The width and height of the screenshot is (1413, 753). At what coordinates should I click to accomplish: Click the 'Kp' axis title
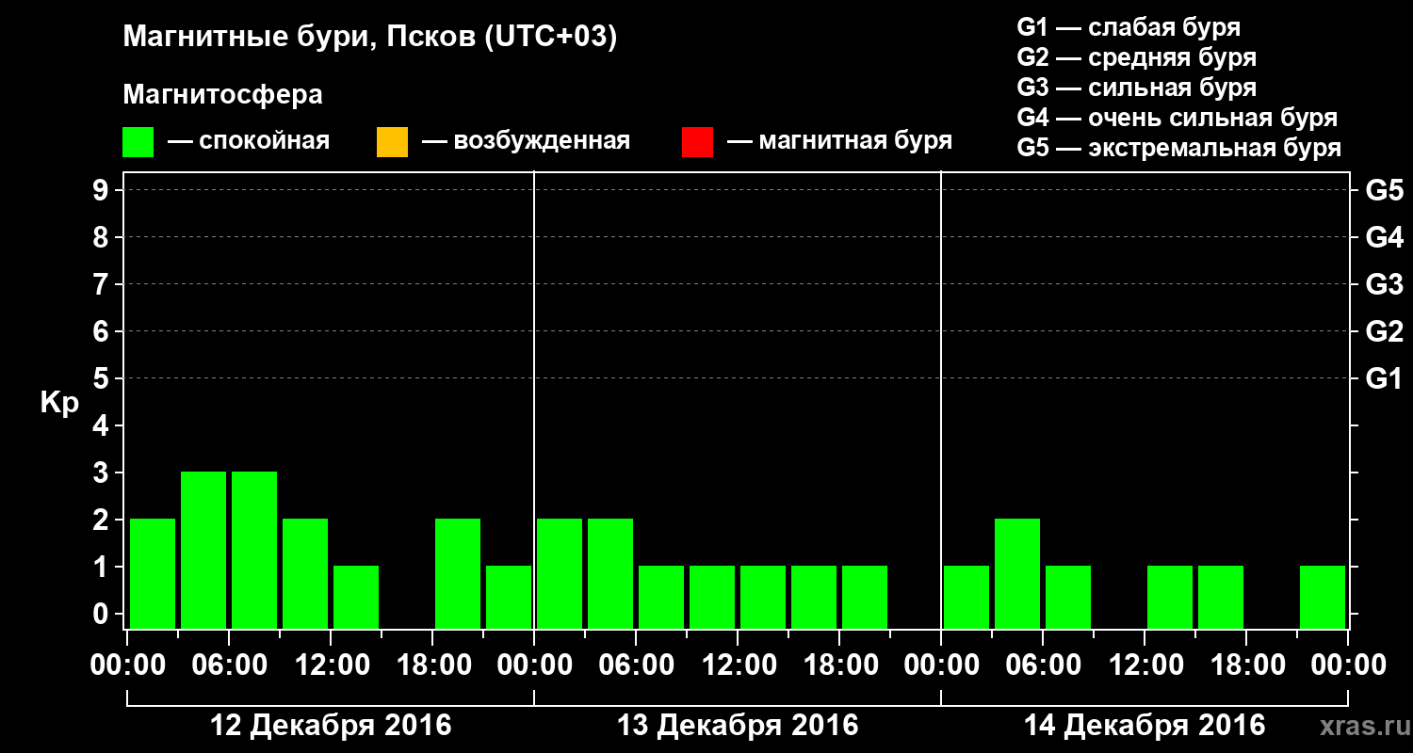click(60, 402)
